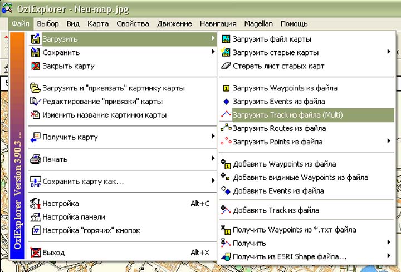
Task: Expand the Загрузить старые карты submenu arrow
Action: 389,52
